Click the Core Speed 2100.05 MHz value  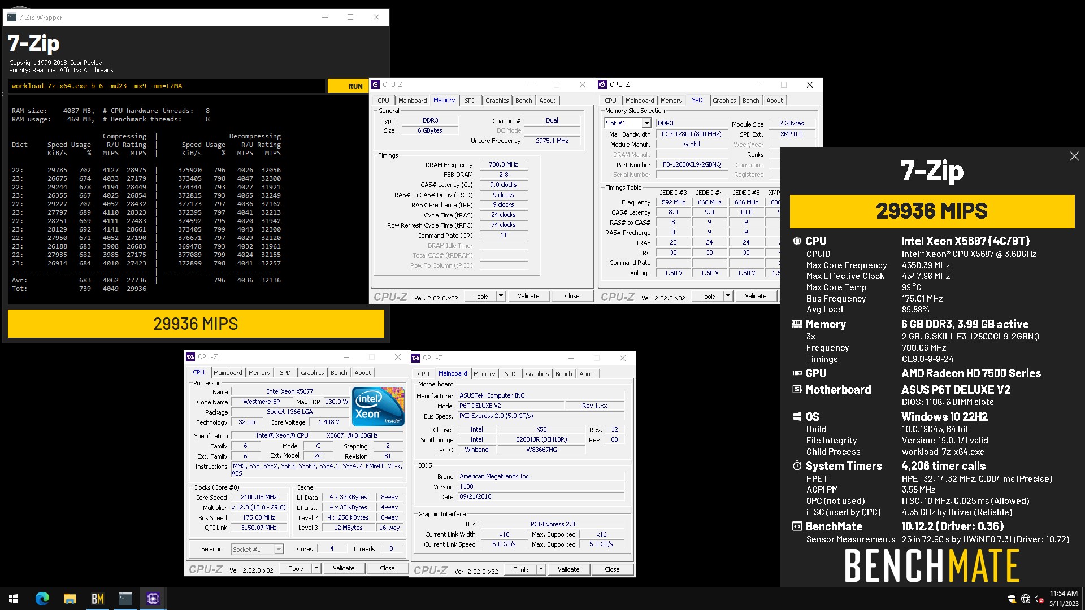click(259, 498)
